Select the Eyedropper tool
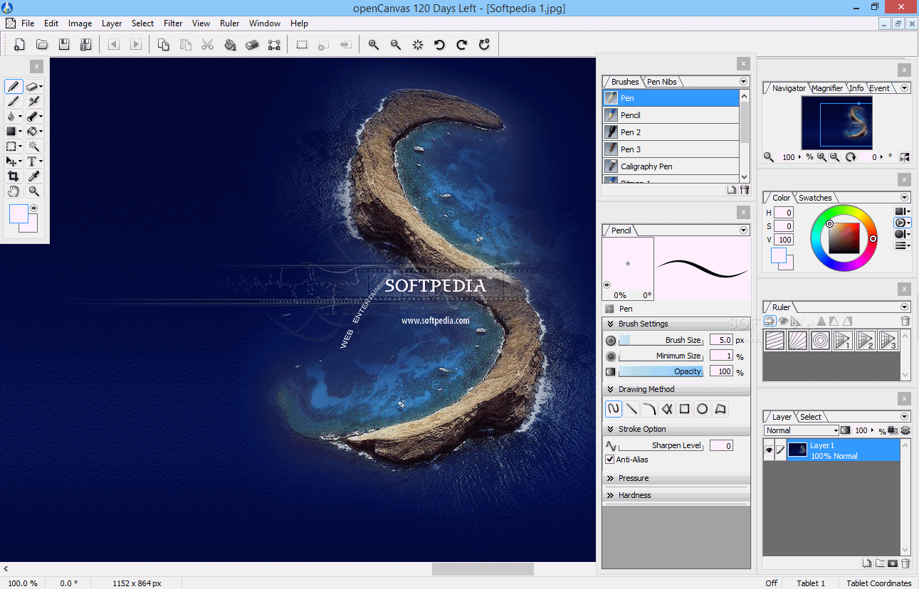The image size is (919, 589). coord(33,176)
